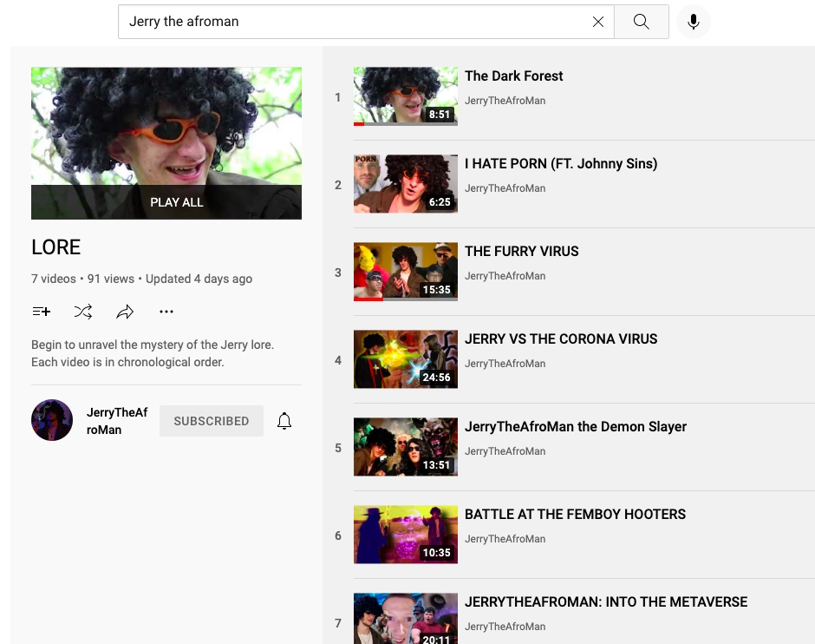Open JERRY VS THE CORONA VIRUS thumbnail
The height and width of the screenshot is (644, 815).
pyautogui.click(x=406, y=359)
